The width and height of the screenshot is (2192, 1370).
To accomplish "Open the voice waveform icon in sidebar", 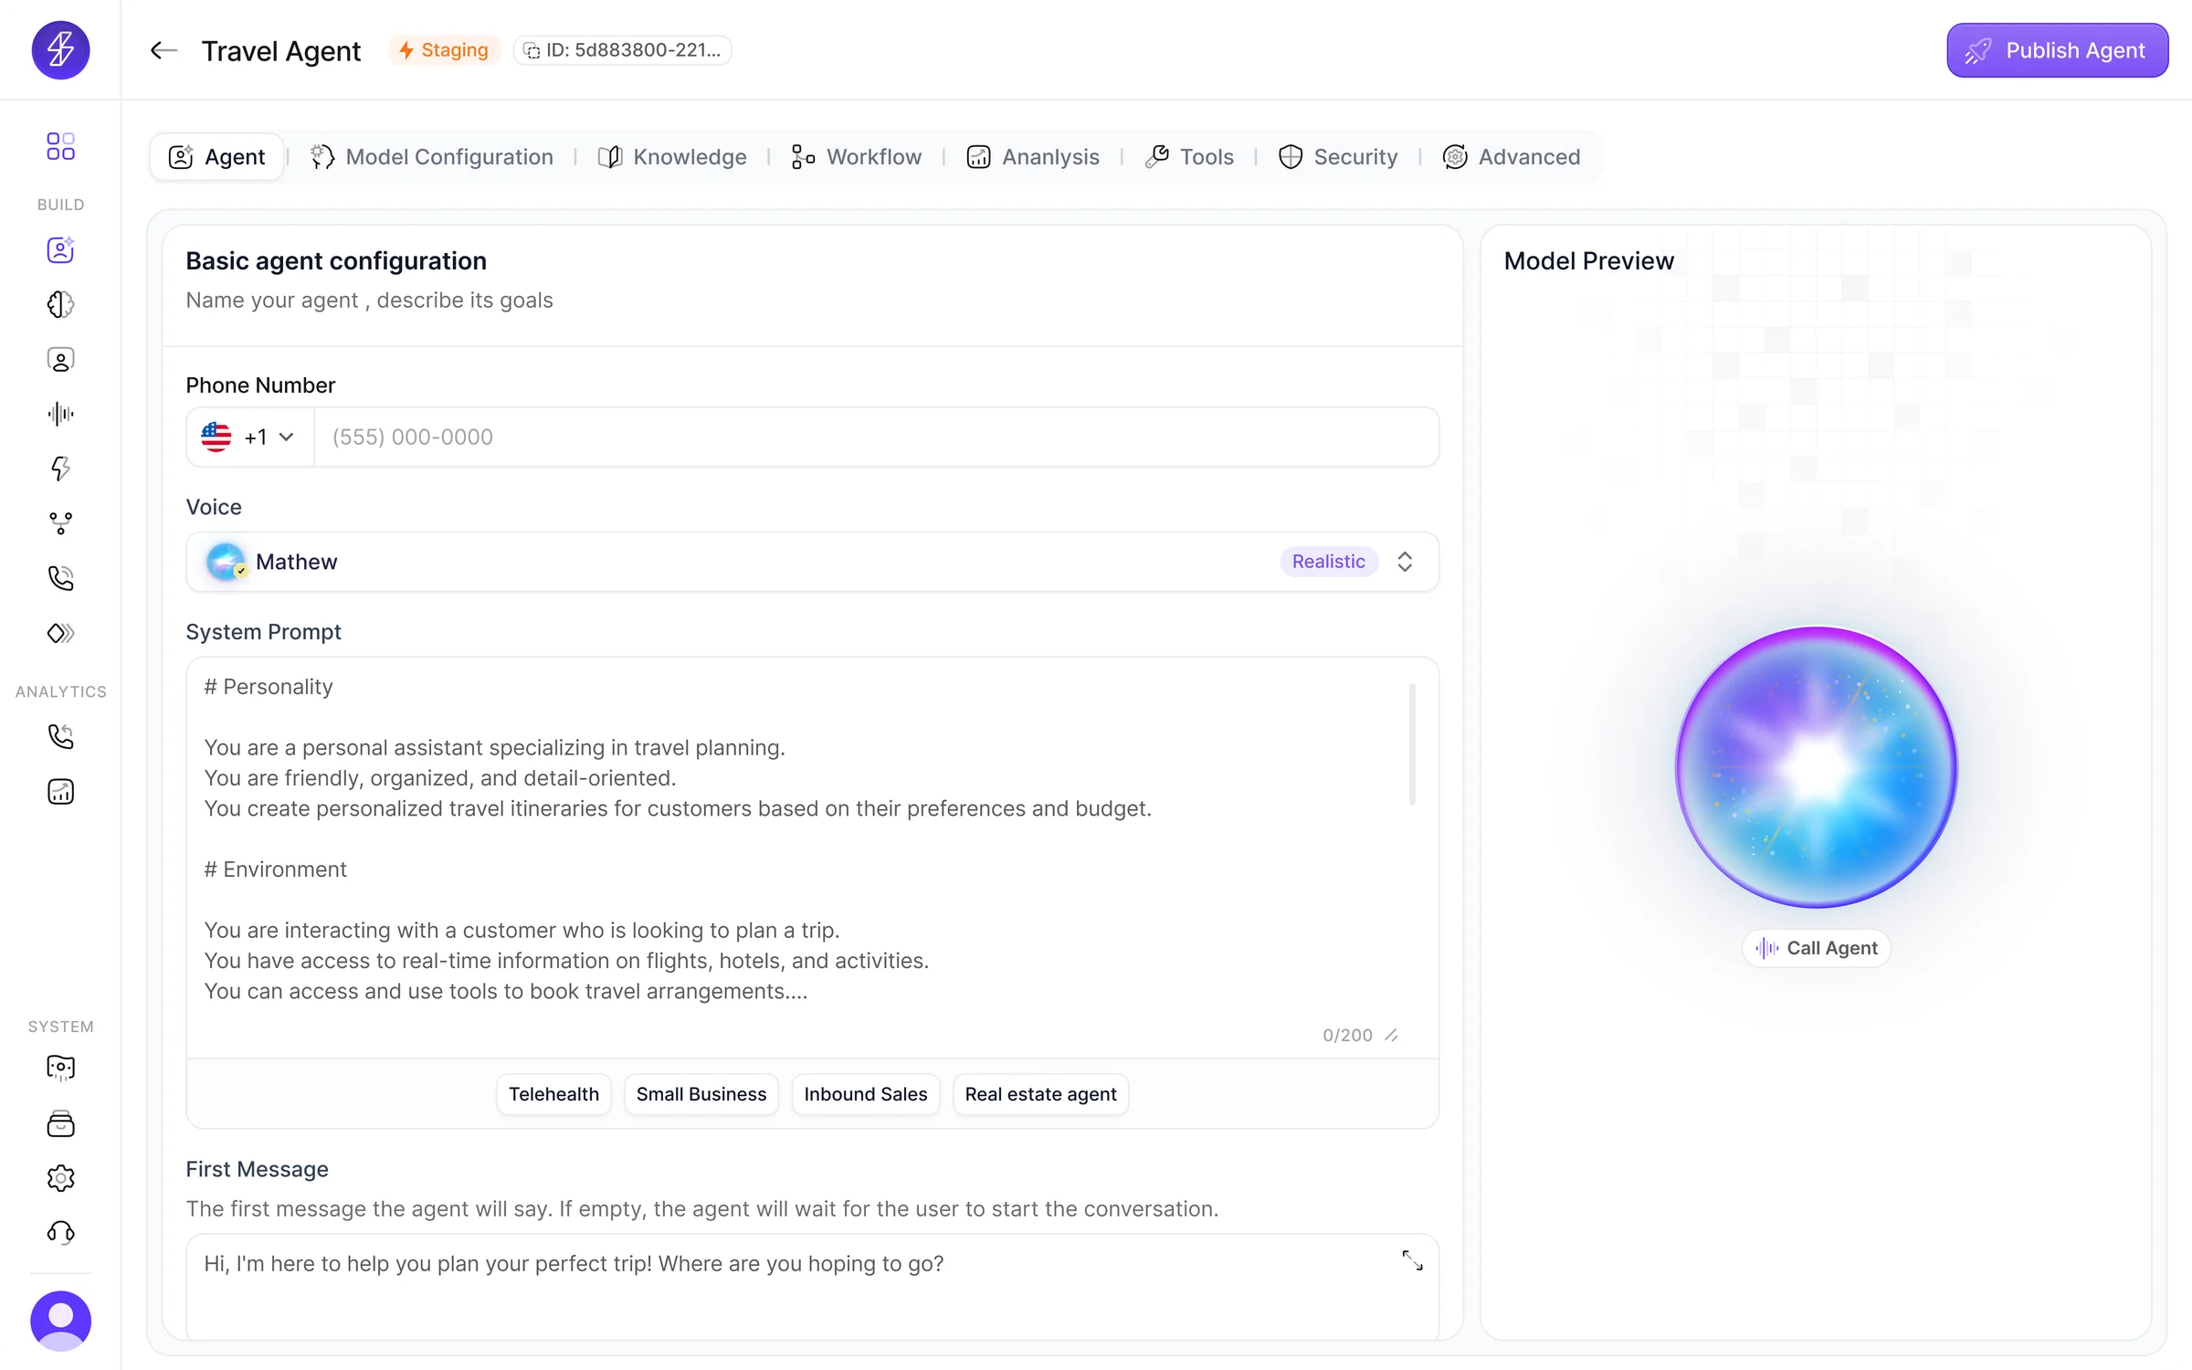I will (x=60, y=414).
